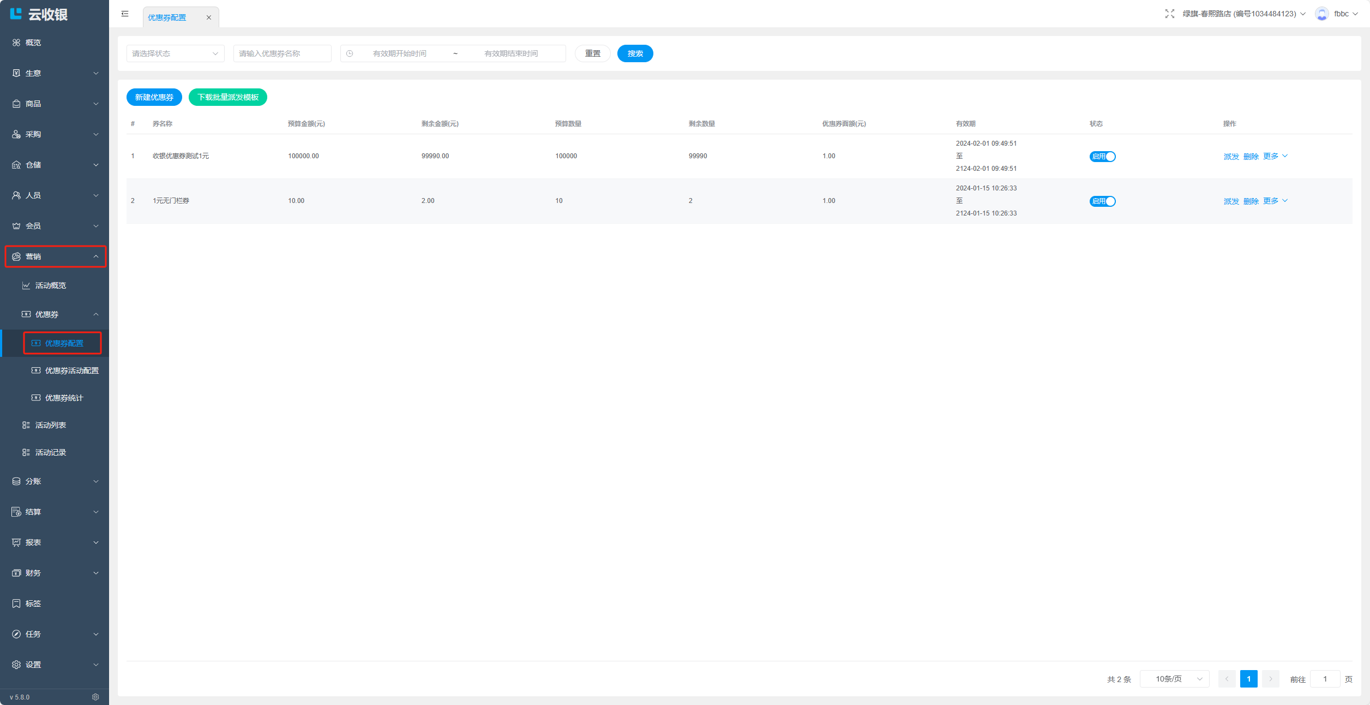Click 下载批量派发模板 button
The image size is (1370, 705).
228,97
